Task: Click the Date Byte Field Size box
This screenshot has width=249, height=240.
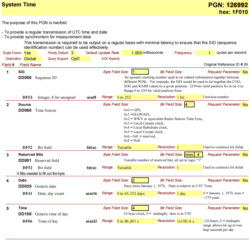Action: (x=140, y=180)
